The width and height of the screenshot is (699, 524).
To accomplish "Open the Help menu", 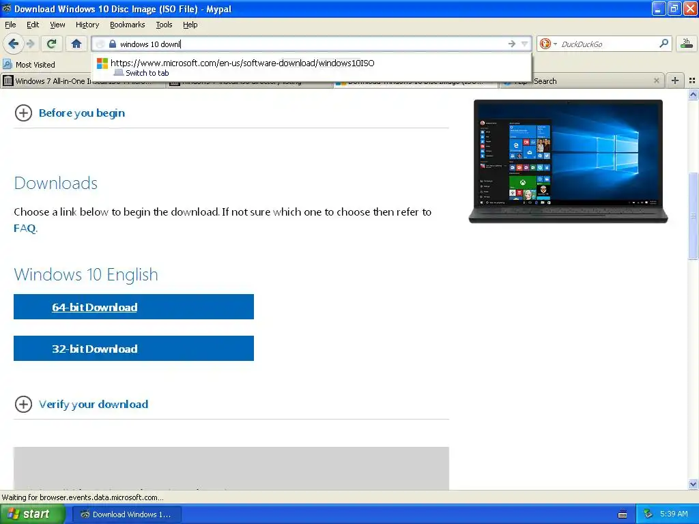I will [190, 25].
